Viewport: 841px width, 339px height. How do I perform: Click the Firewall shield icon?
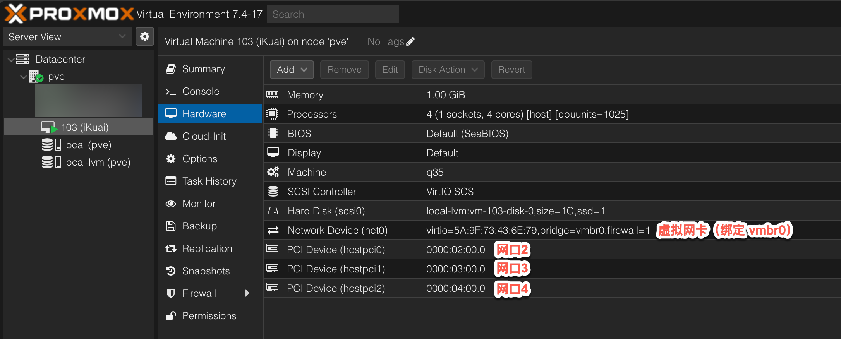171,293
